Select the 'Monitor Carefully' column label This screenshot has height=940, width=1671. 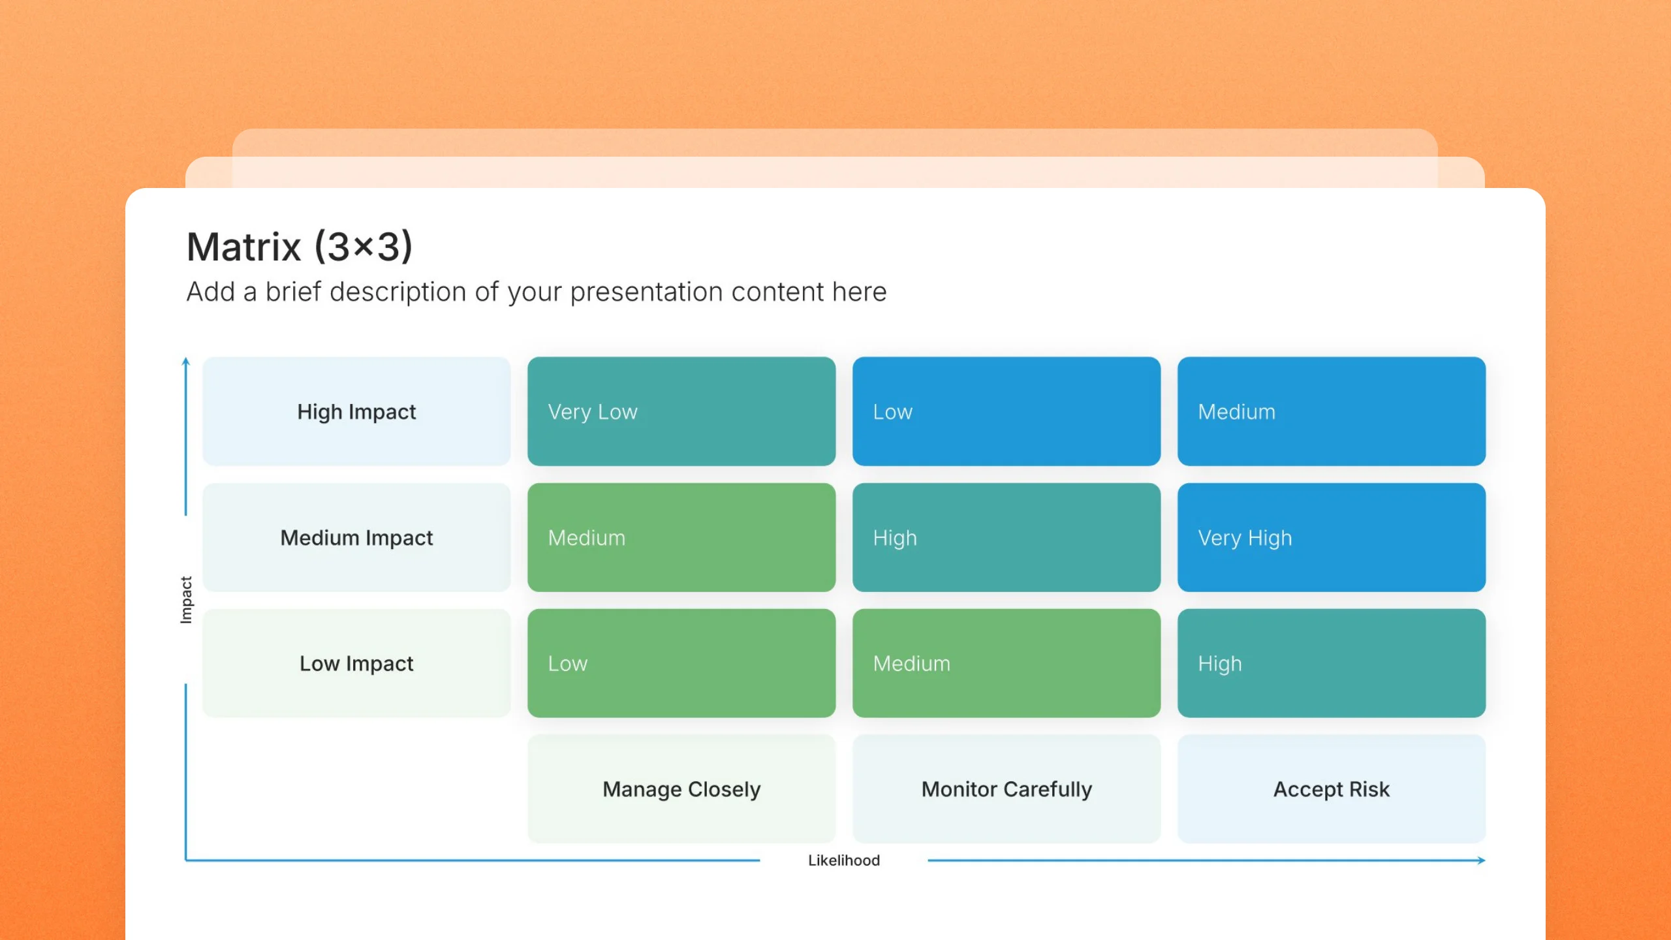pos(1007,789)
